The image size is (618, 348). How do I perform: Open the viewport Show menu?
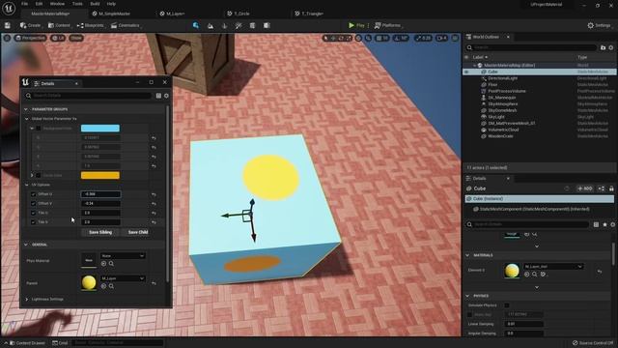pos(76,38)
